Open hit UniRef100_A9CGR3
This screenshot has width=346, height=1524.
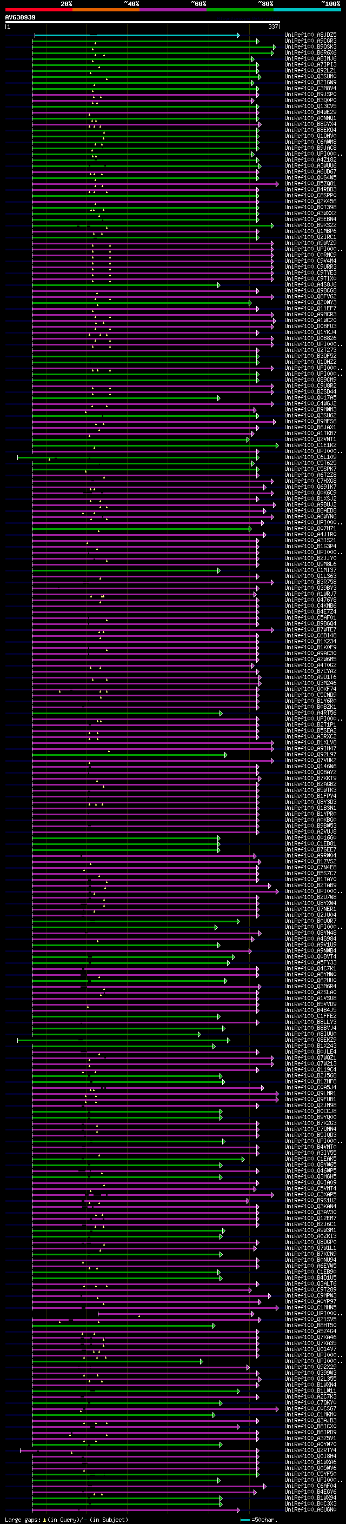click(x=310, y=42)
